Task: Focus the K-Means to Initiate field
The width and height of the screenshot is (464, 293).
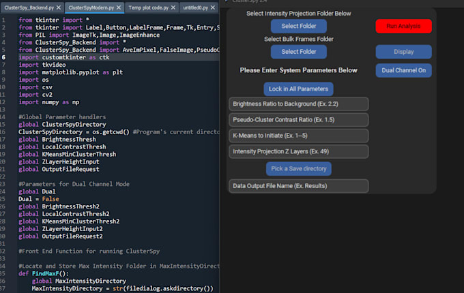Action: (299, 136)
